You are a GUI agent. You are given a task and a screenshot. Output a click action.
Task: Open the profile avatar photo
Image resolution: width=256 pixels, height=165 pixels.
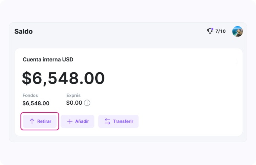pos(237,31)
